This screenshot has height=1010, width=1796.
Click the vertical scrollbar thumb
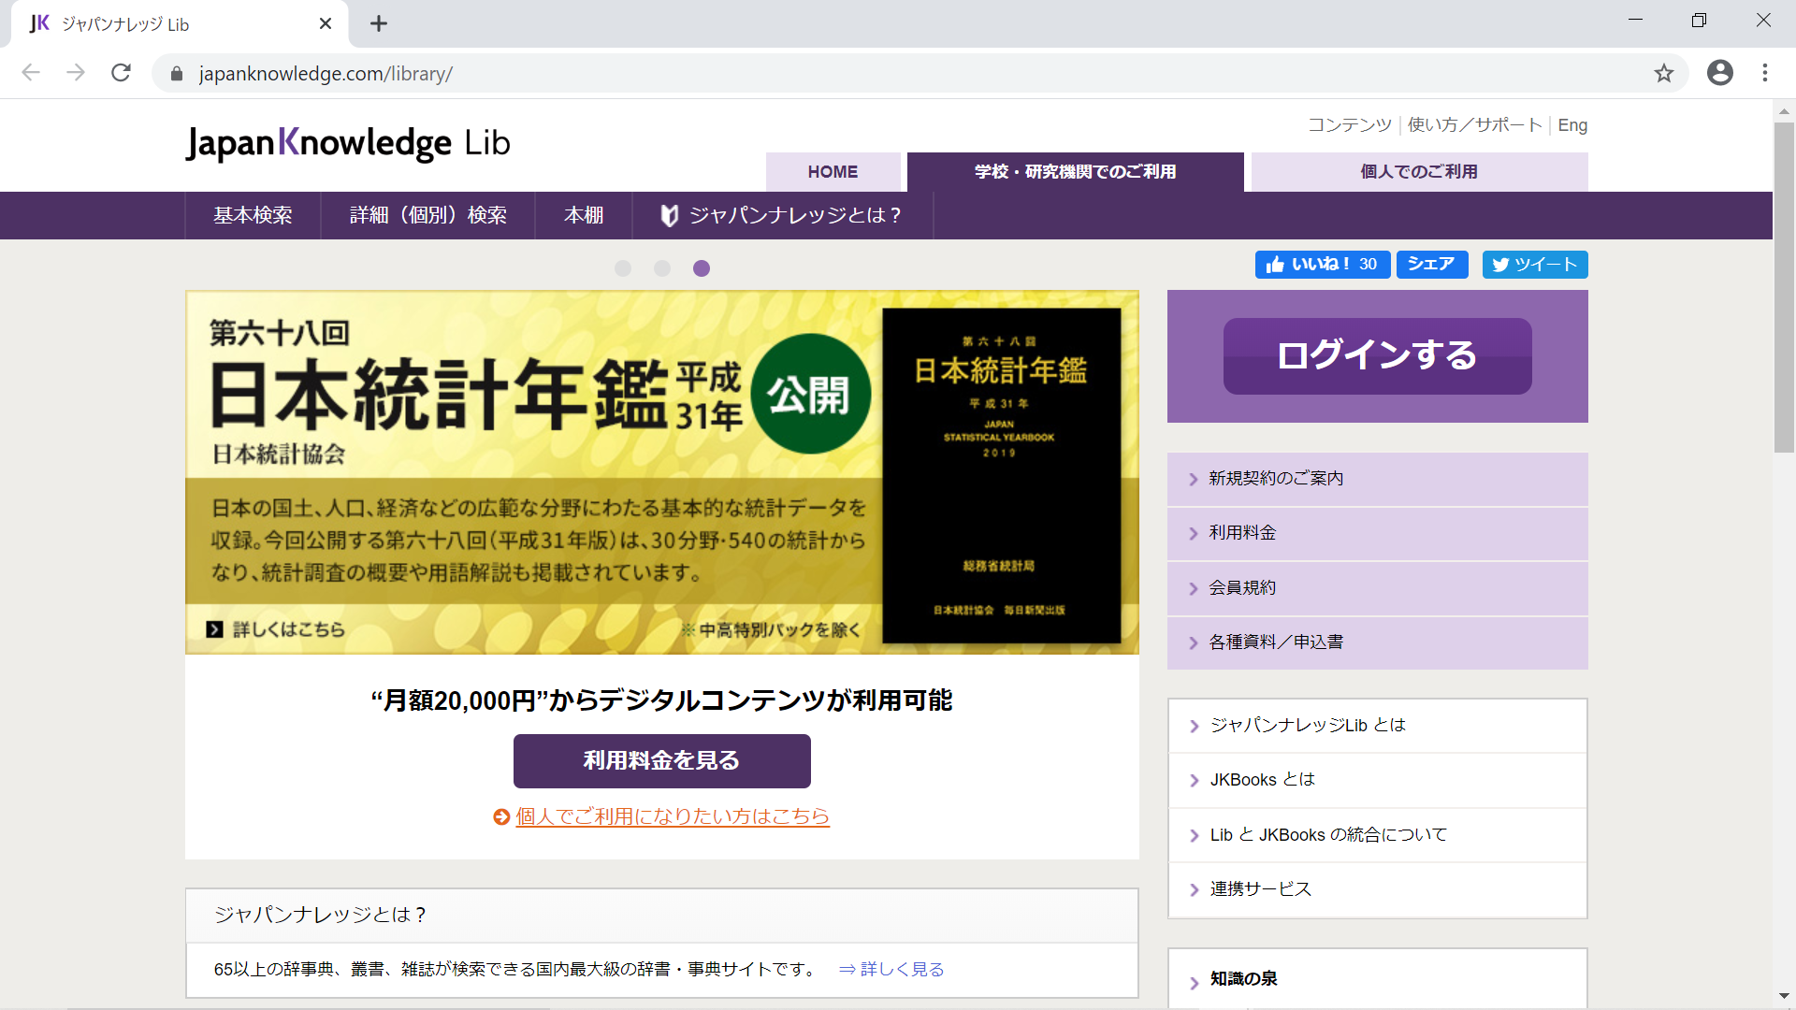[1784, 286]
